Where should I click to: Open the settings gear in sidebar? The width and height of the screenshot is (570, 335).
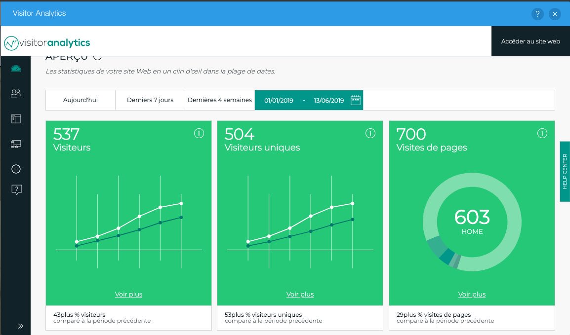click(16, 169)
